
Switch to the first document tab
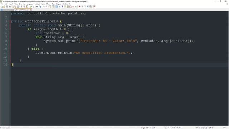tap(7, 10)
